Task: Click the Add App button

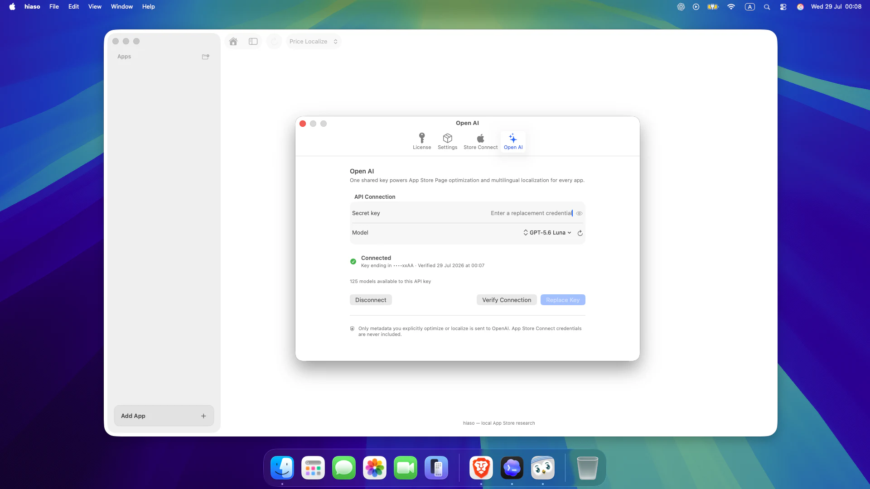Action: (x=164, y=416)
